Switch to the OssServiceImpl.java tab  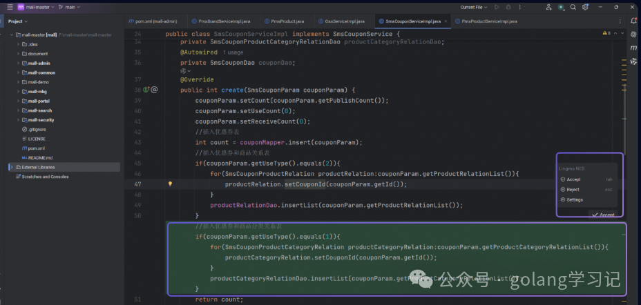(341, 21)
